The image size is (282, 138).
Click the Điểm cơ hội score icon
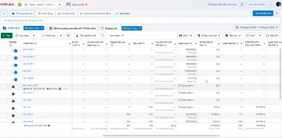pos(68,4)
